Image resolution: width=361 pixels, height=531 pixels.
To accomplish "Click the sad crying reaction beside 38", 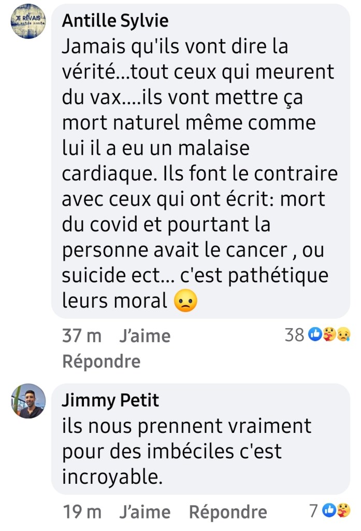I will point(343,335).
